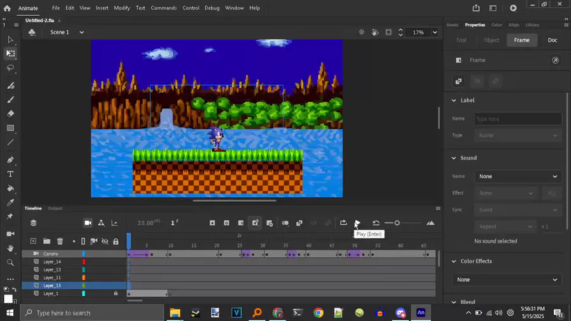This screenshot has height=321, width=571.
Task: Toggle Show Parenting View icon
Action: (x=102, y=223)
